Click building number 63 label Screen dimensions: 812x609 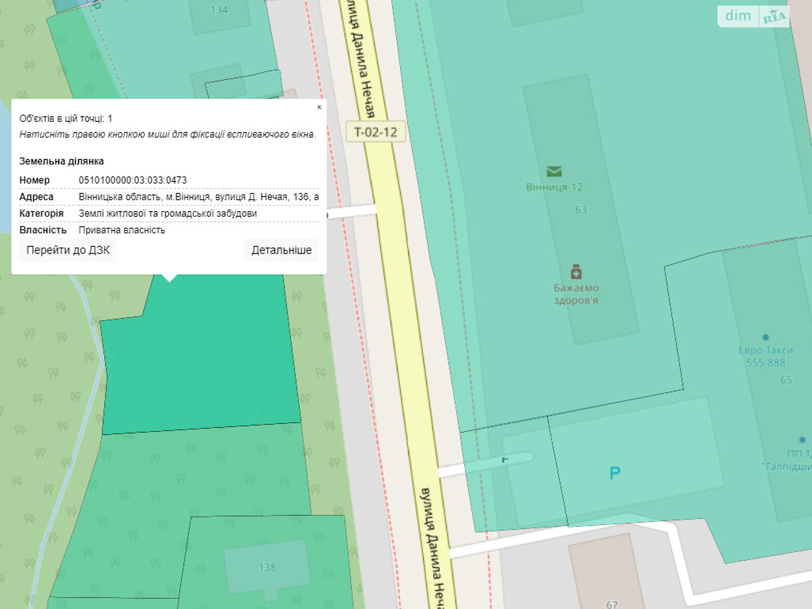(x=581, y=210)
